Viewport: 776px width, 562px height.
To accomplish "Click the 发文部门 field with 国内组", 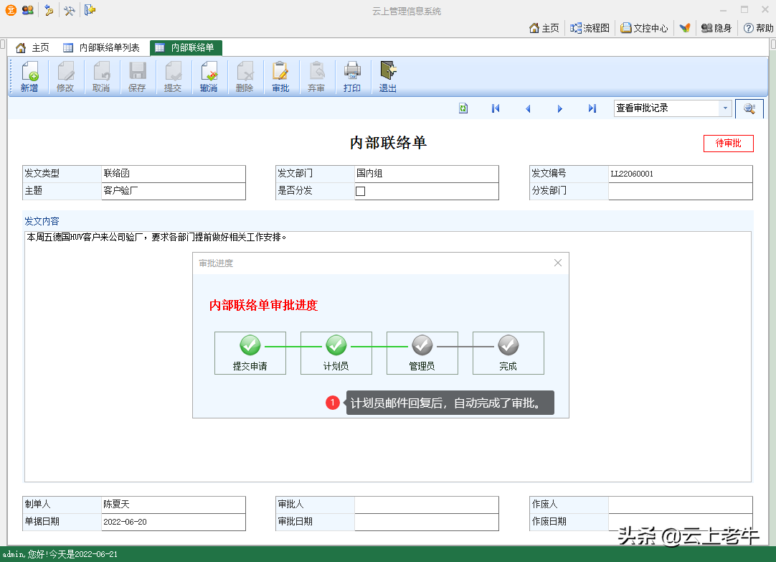I will [x=427, y=174].
